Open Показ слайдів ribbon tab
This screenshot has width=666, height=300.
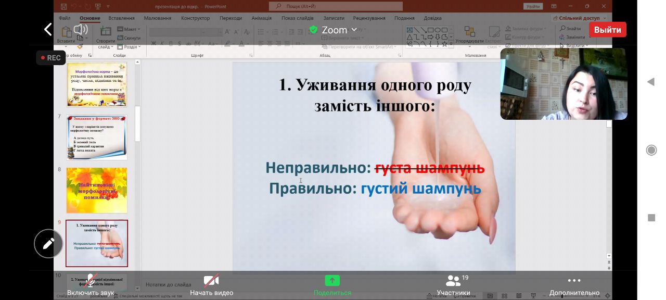298,18
